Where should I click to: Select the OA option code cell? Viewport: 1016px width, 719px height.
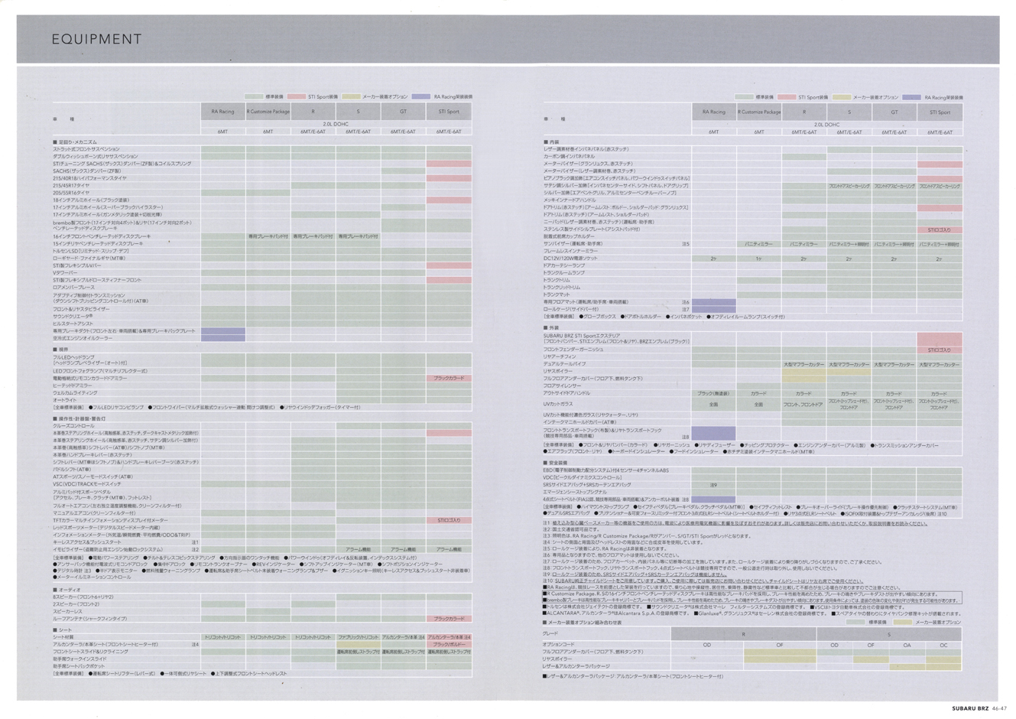coord(907,645)
